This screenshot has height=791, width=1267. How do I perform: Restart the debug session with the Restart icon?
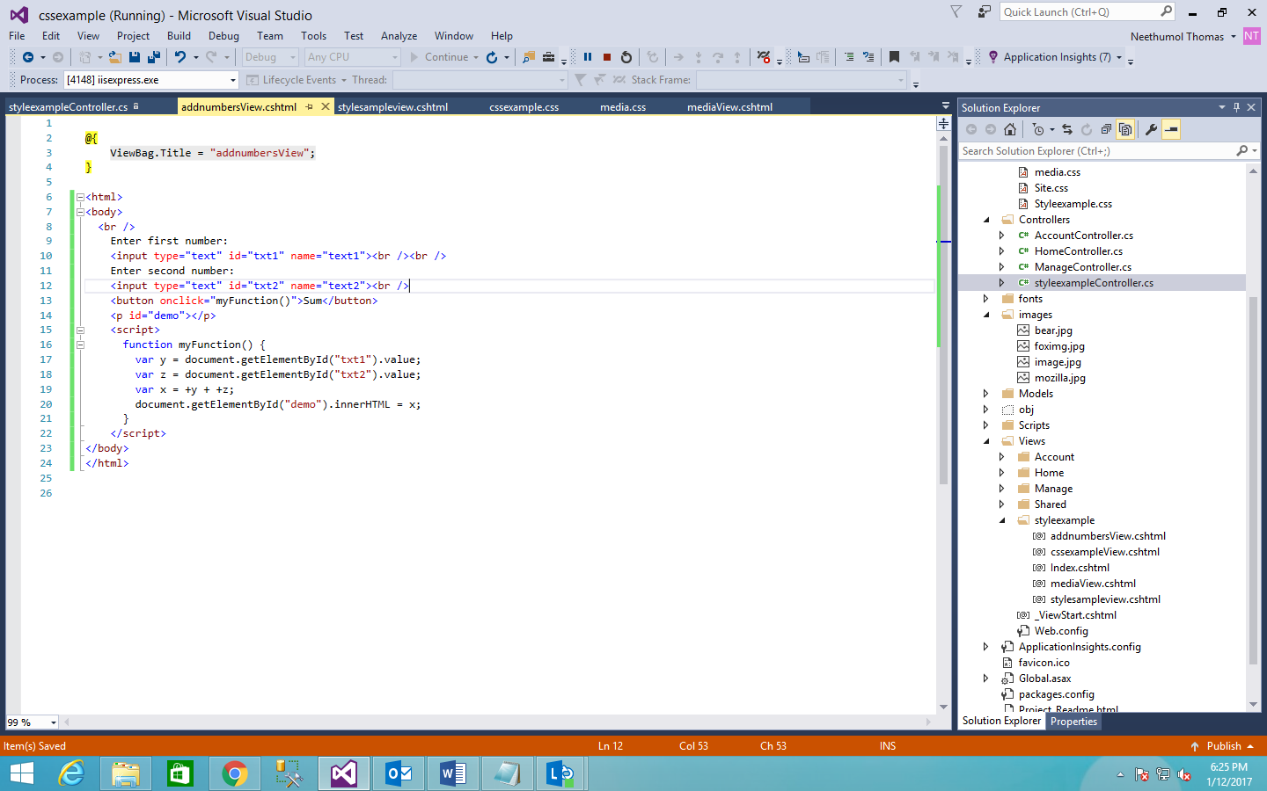click(x=626, y=57)
